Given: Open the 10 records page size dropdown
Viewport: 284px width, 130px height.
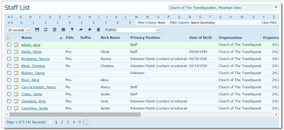Looking at the screenshot, I should (x=28, y=30).
